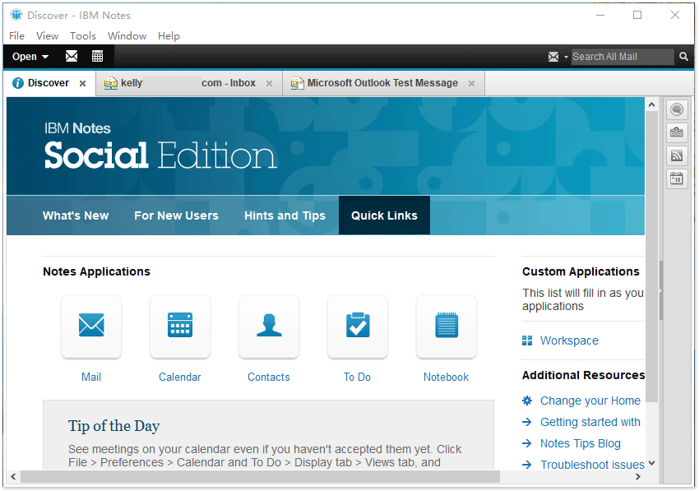
Task: Click the Notebook text link
Action: [447, 377]
